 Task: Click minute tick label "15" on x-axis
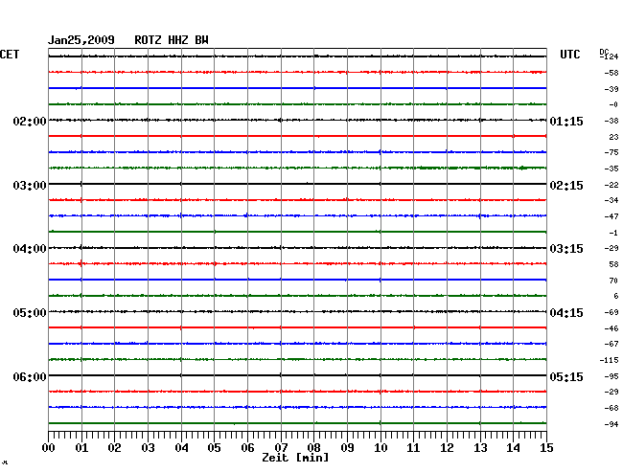point(546,448)
